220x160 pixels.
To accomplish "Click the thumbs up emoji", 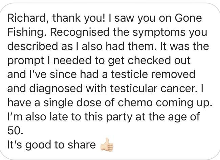I will click(x=107, y=144).
